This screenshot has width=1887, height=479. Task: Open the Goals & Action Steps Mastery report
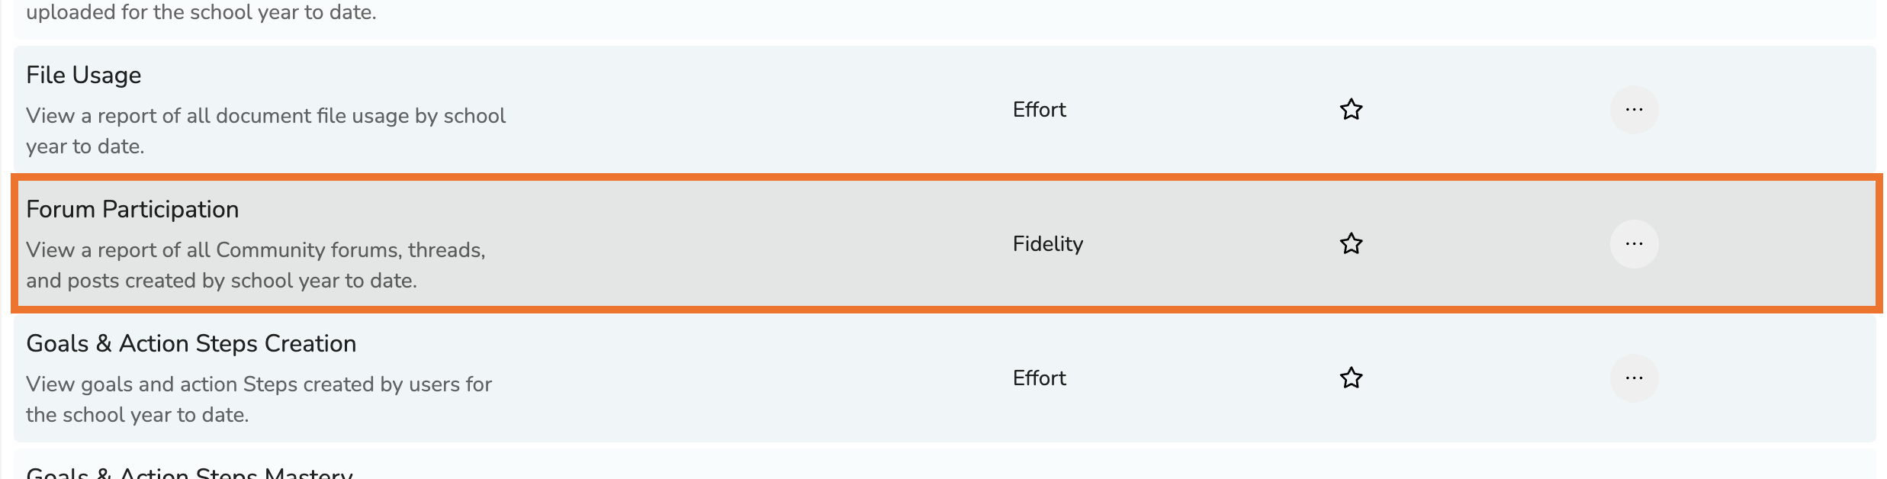(x=190, y=473)
